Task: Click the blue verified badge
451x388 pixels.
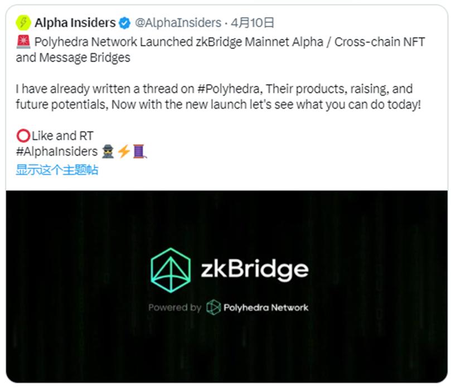Action: point(124,23)
